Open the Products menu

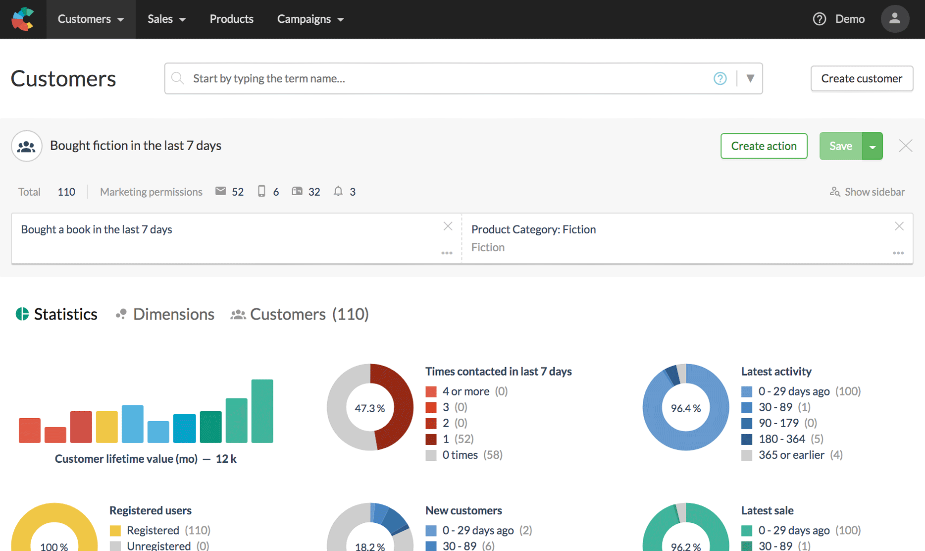(231, 19)
